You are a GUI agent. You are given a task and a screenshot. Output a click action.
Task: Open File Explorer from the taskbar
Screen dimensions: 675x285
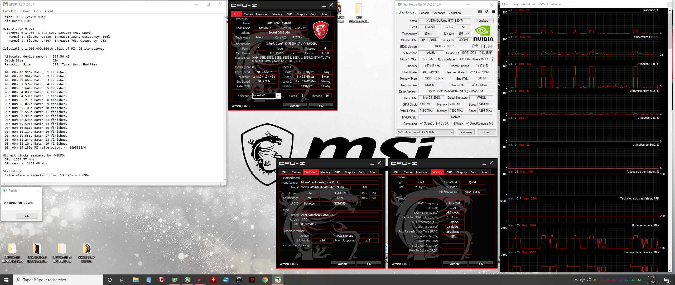tap(136, 280)
